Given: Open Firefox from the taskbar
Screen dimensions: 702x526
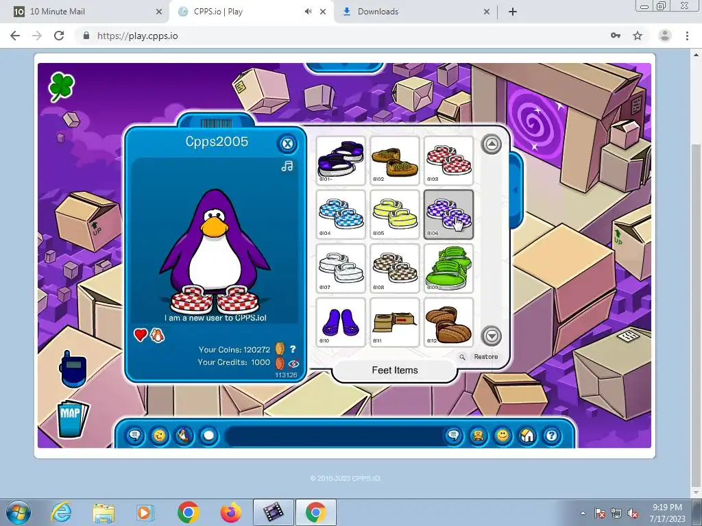Looking at the screenshot, I should (x=230, y=512).
